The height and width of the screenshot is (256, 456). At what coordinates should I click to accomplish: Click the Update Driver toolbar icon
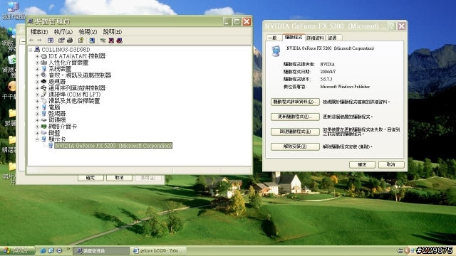click(x=103, y=41)
